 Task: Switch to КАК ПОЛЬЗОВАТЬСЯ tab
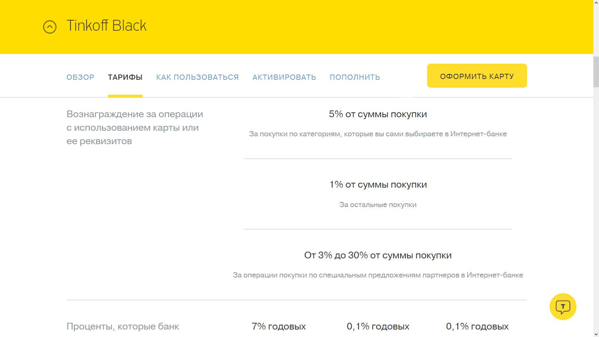click(x=197, y=77)
